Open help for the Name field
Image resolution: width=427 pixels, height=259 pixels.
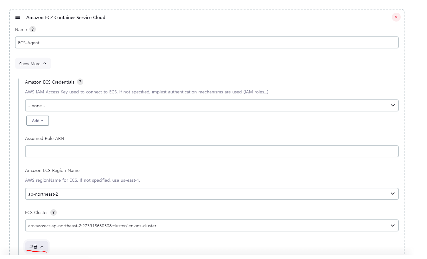coord(32,29)
